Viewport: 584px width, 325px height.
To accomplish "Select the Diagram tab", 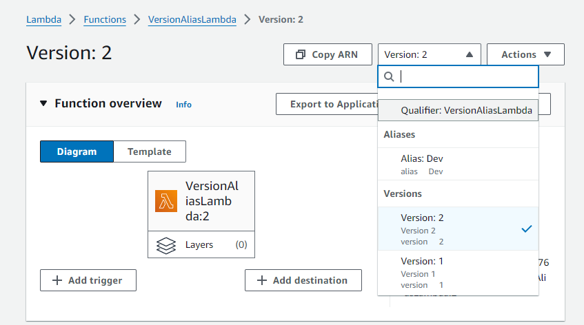I will coord(77,151).
